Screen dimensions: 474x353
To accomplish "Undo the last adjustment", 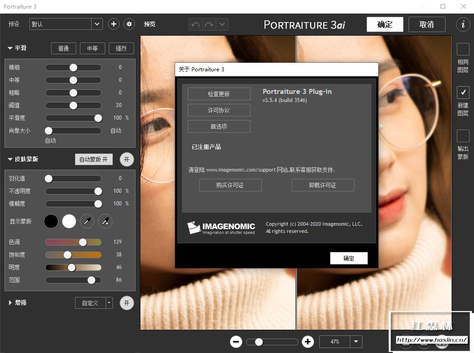I will (195, 24).
